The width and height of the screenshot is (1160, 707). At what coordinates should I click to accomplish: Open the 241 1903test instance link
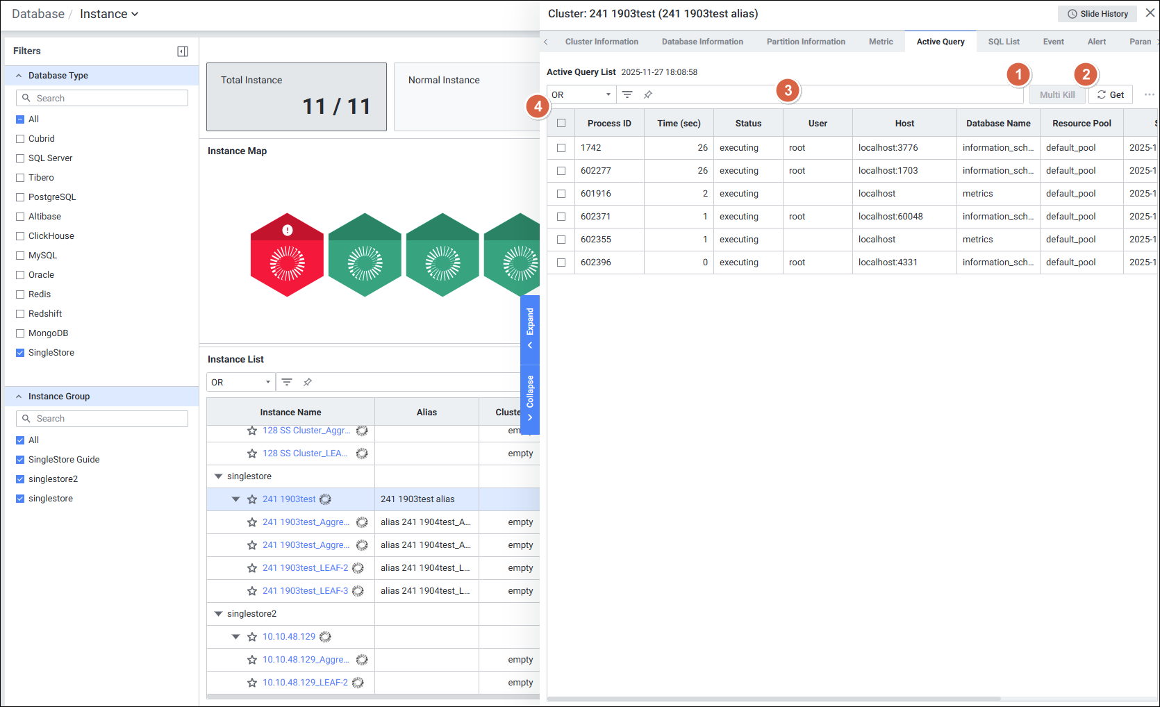coord(289,499)
